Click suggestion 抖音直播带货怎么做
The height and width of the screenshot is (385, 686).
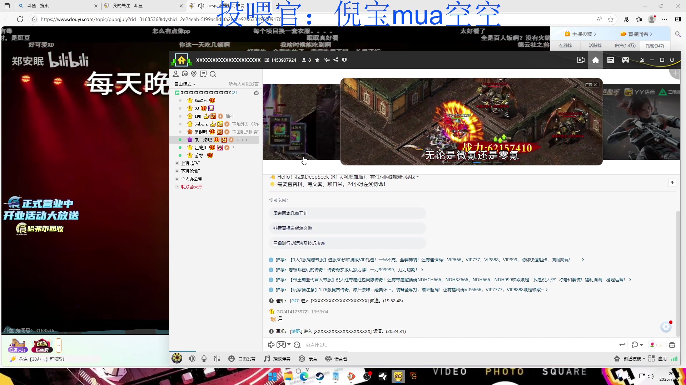(347, 228)
